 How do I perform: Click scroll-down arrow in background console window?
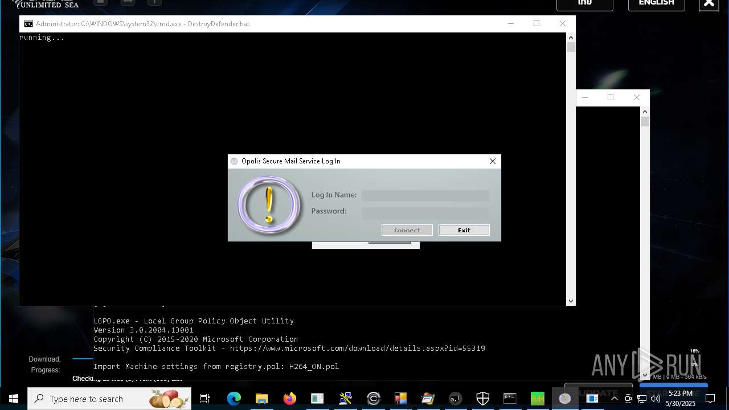(645, 375)
